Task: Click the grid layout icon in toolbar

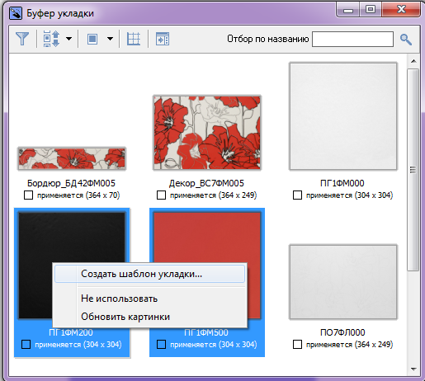Action: tap(134, 39)
